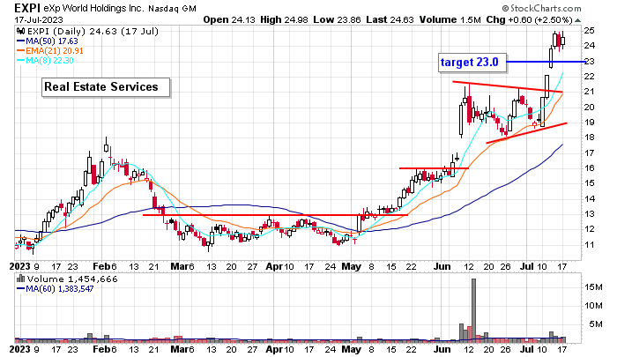Click the 17-Jul-2023 date label
The image size is (617, 357).
click(x=39, y=19)
